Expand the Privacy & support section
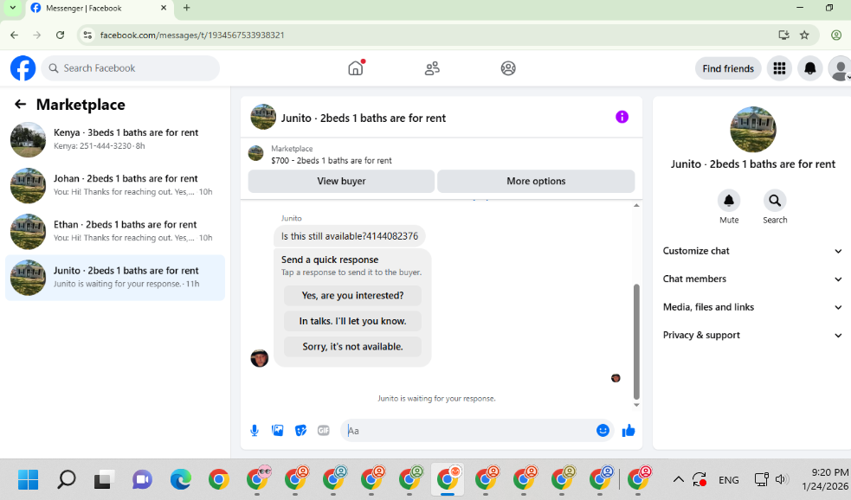Screen dimensions: 851x500 pos(752,335)
